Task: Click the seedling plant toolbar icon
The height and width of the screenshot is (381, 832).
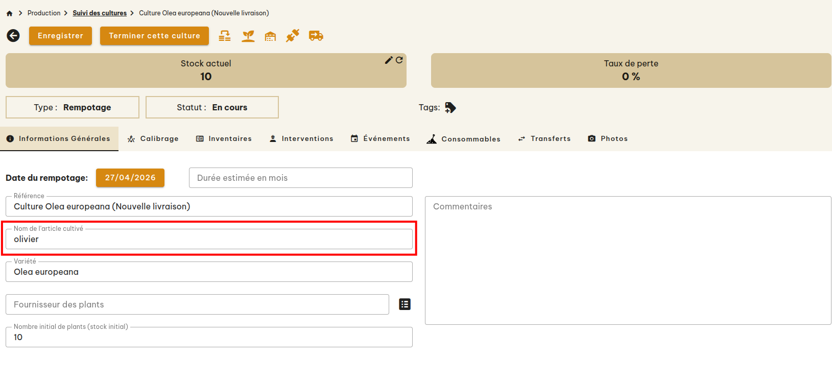Action: (248, 36)
